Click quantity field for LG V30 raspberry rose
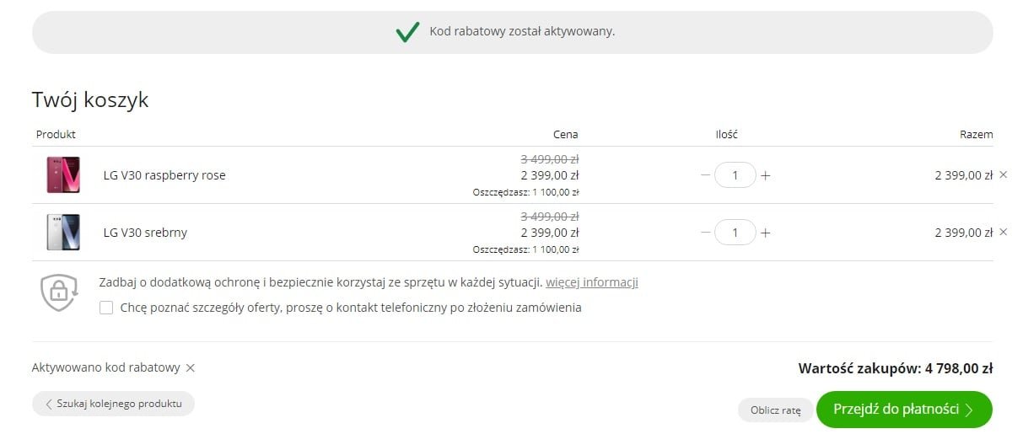 (735, 175)
